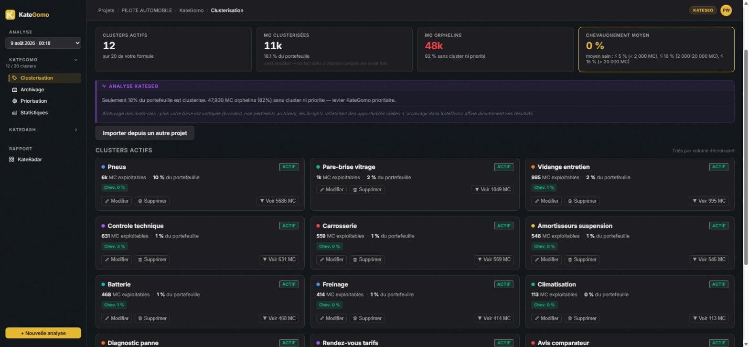This screenshot has height=347, width=749.
Task: Expand Voir 1049 MC list
Action: [x=492, y=189]
